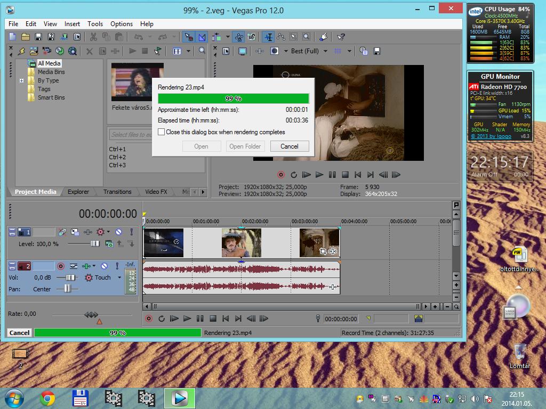The height and width of the screenshot is (409, 546).
Task: Click the Save project toolbar icon
Action: click(x=38, y=37)
